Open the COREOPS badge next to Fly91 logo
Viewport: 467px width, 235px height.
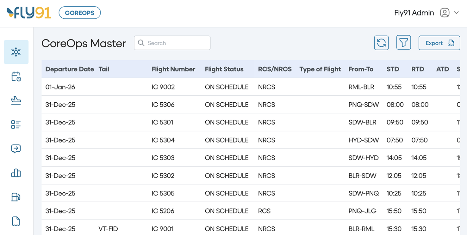point(79,13)
